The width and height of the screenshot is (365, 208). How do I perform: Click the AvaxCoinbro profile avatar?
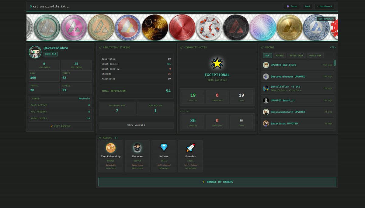pos(35,52)
